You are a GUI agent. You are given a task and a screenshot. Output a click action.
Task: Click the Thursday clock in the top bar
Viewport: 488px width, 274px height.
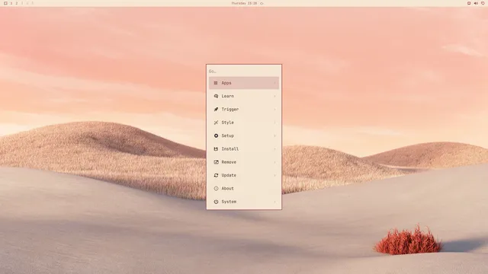244,3
